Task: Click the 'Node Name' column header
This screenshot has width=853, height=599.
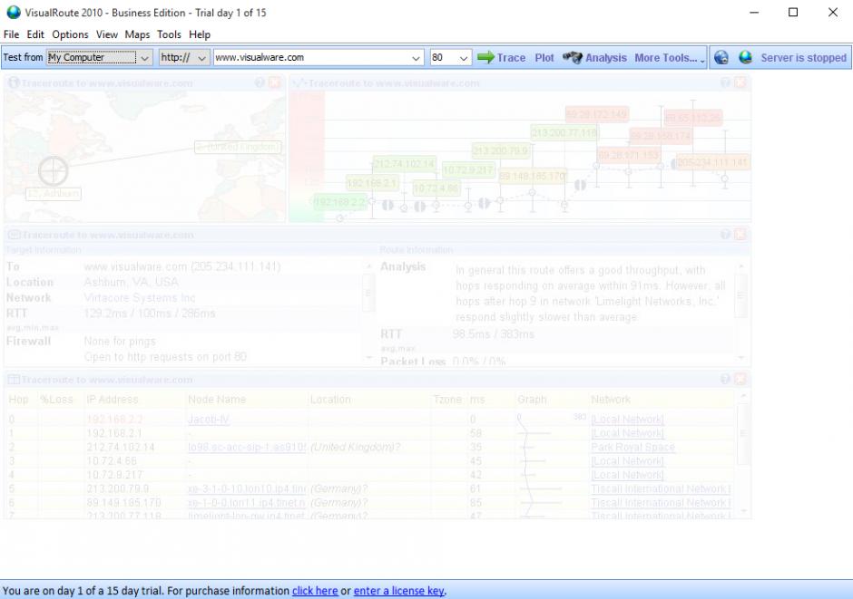Action: (217, 399)
